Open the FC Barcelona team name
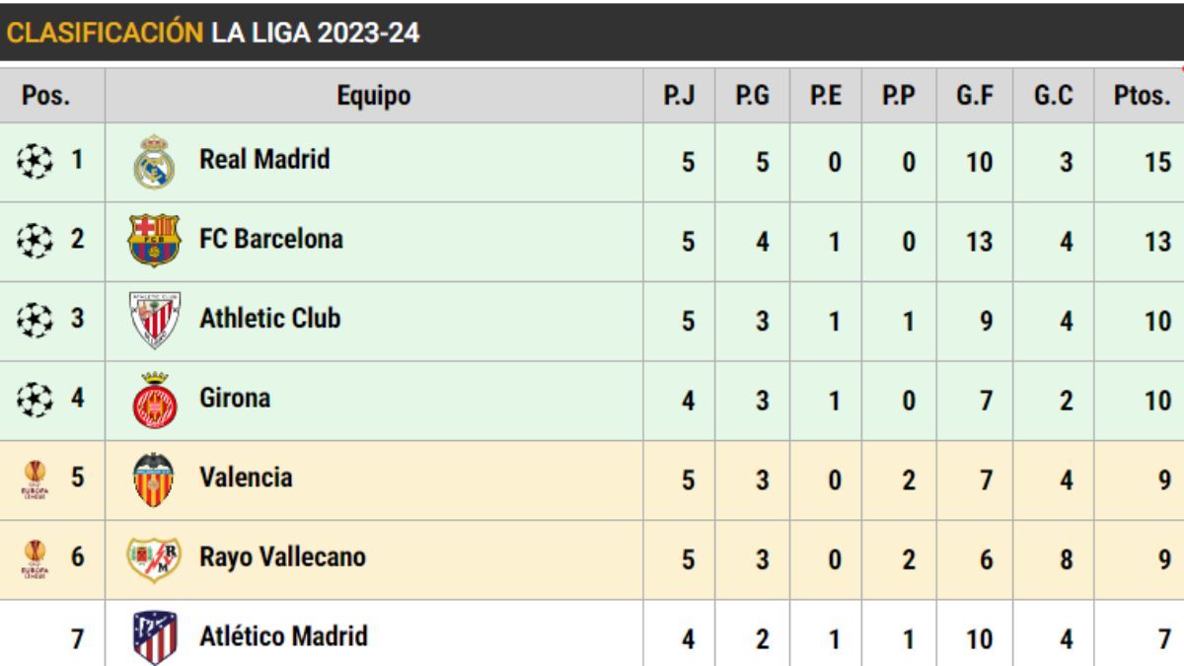Image resolution: width=1184 pixels, height=666 pixels. pyautogui.click(x=271, y=239)
